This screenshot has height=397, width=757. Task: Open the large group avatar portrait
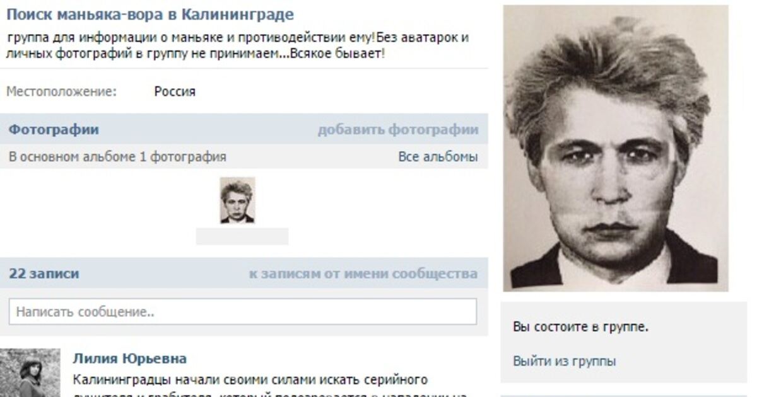pyautogui.click(x=616, y=148)
